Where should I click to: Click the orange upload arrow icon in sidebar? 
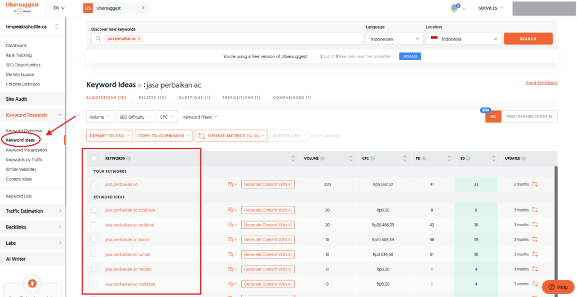tap(32, 283)
